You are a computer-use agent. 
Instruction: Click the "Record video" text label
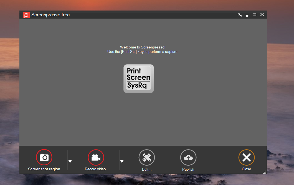(x=95, y=169)
